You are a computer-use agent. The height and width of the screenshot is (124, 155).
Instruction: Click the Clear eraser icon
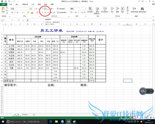[x=128, y=13]
